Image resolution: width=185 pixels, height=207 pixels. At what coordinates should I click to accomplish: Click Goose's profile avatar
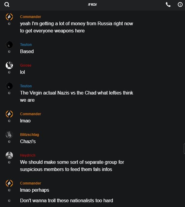click(x=9, y=65)
